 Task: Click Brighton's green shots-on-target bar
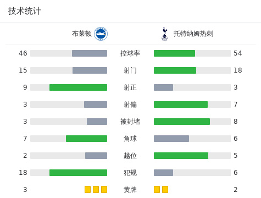coord(78,87)
